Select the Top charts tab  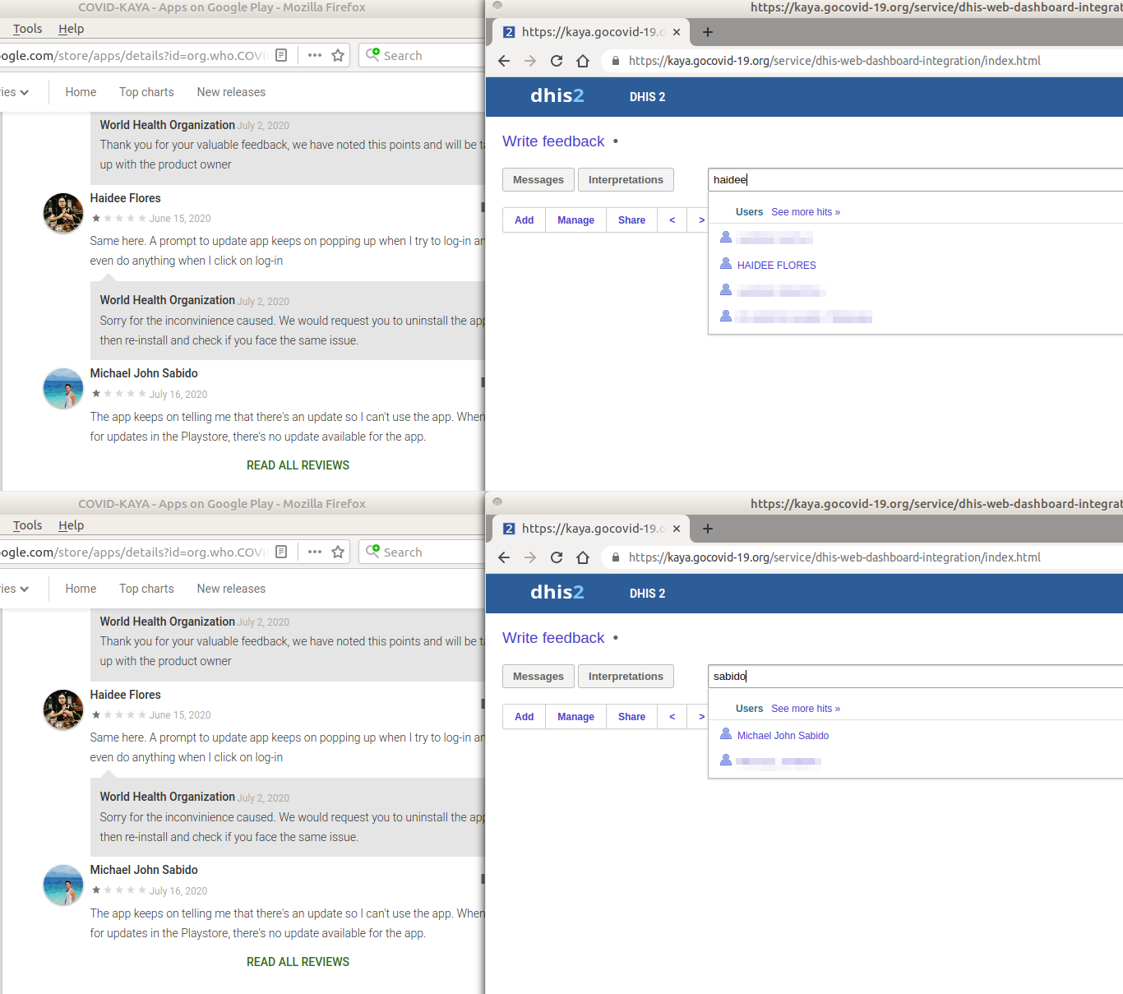[146, 91]
